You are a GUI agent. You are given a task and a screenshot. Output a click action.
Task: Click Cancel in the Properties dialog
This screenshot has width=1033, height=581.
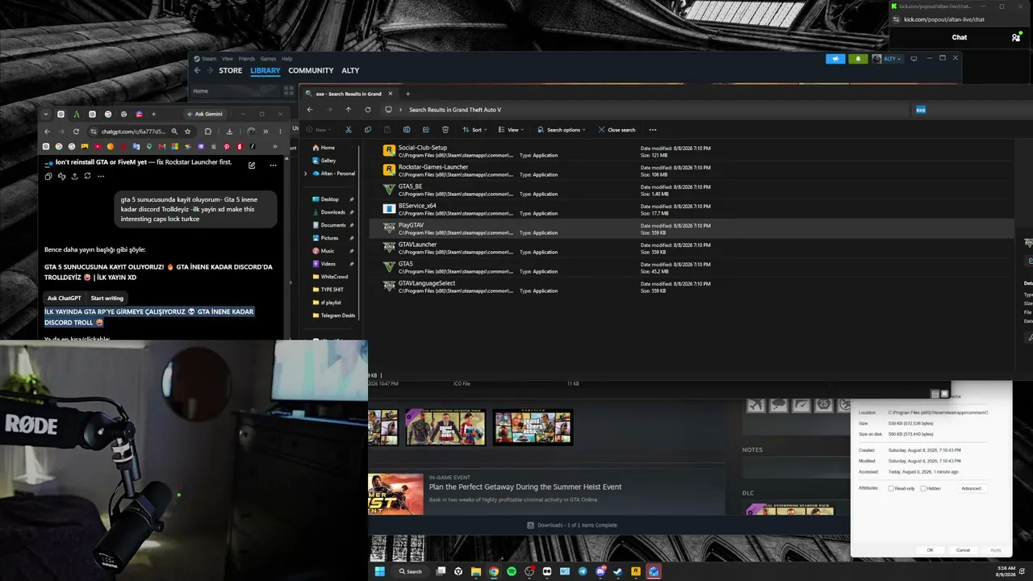963,550
